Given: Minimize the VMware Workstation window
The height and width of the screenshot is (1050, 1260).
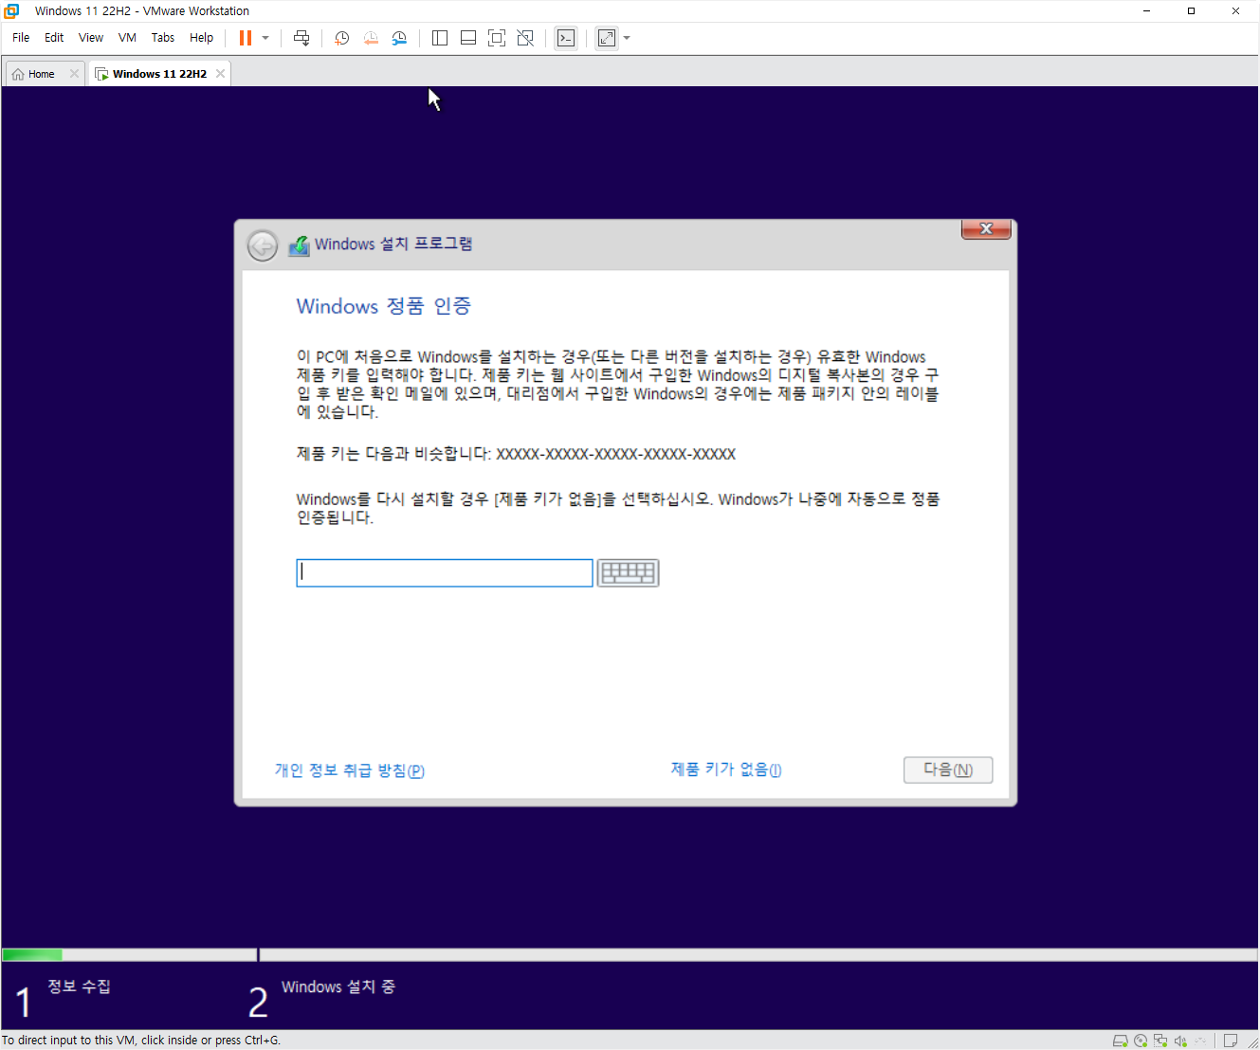Looking at the screenshot, I should [x=1147, y=11].
